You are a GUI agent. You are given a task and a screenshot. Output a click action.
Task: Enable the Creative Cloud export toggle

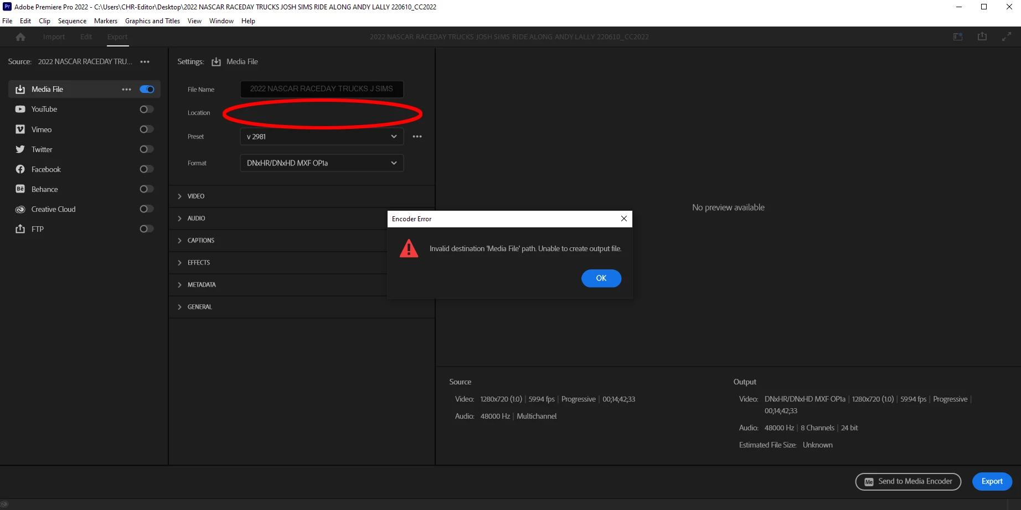pyautogui.click(x=147, y=209)
